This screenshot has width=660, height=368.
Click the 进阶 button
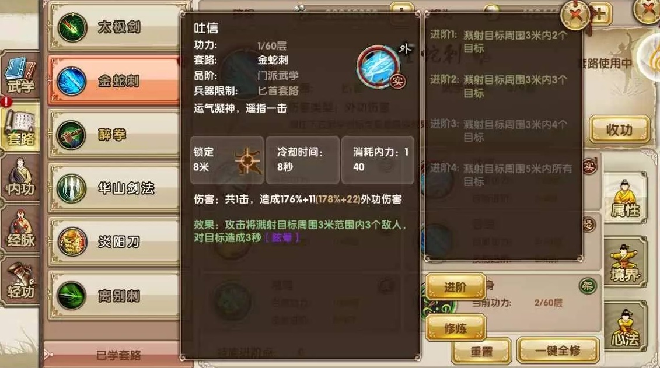coord(455,287)
